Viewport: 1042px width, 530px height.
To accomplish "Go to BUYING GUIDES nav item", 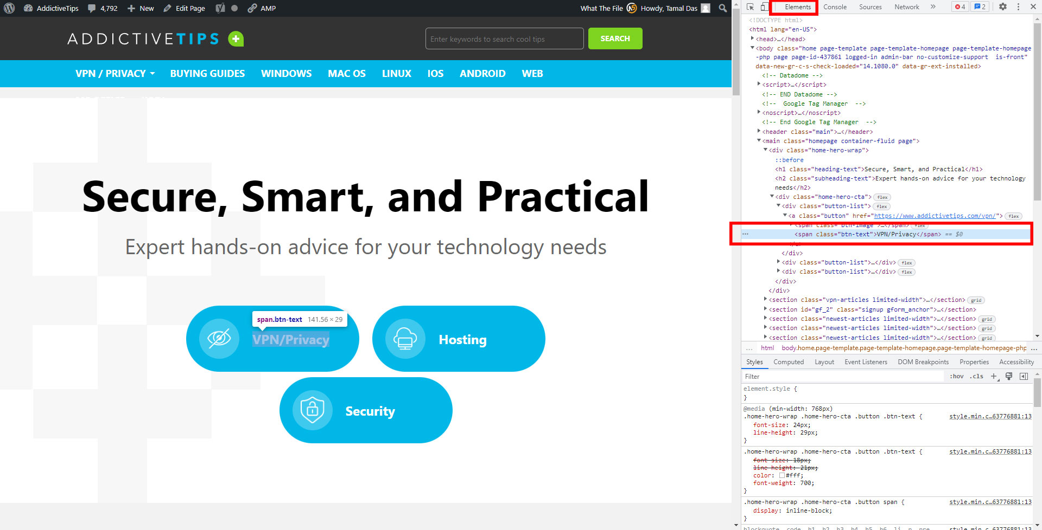I will coord(207,73).
